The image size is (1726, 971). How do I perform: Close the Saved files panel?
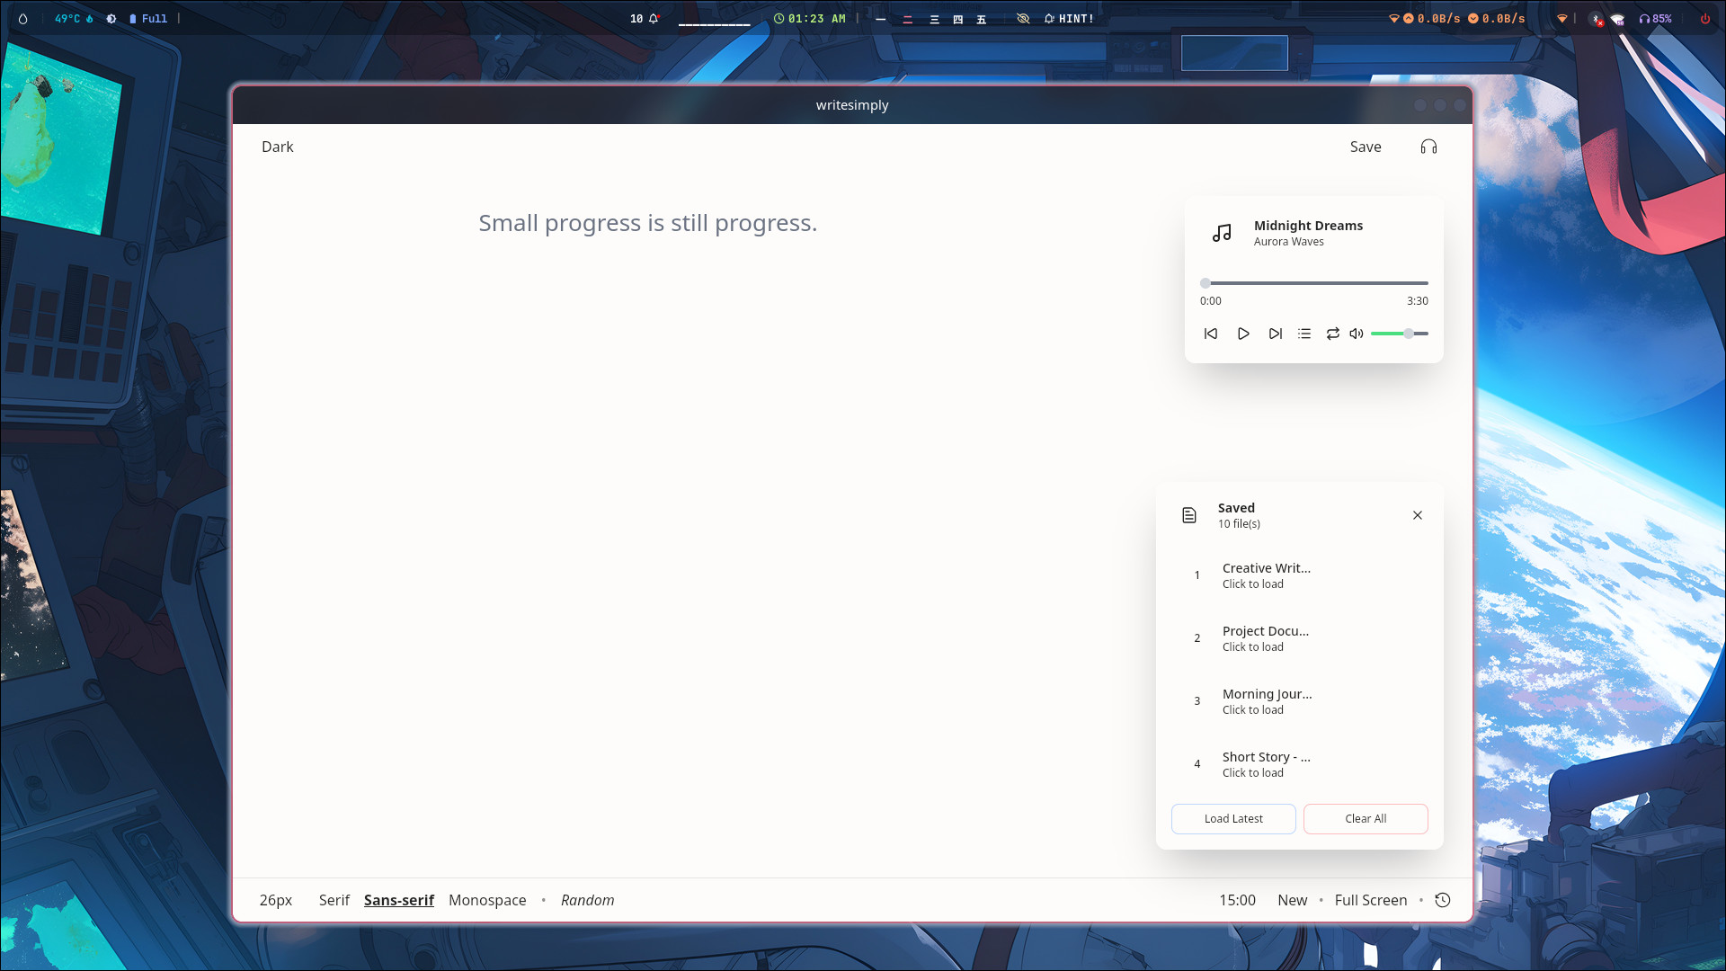(x=1418, y=515)
